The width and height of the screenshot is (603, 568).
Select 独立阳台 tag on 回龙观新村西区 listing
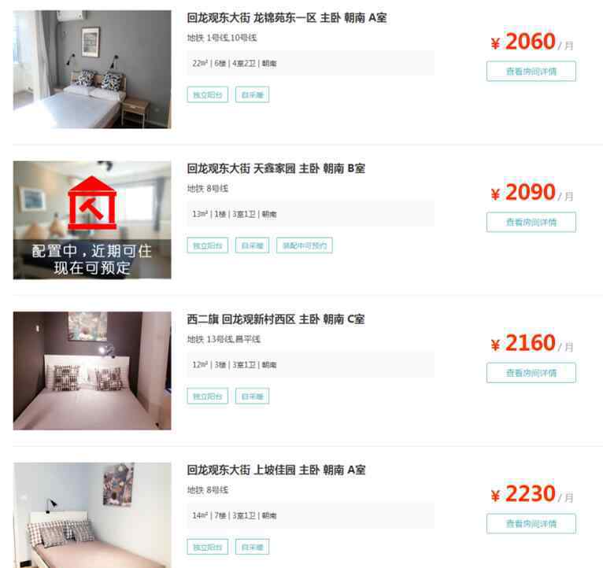click(208, 396)
